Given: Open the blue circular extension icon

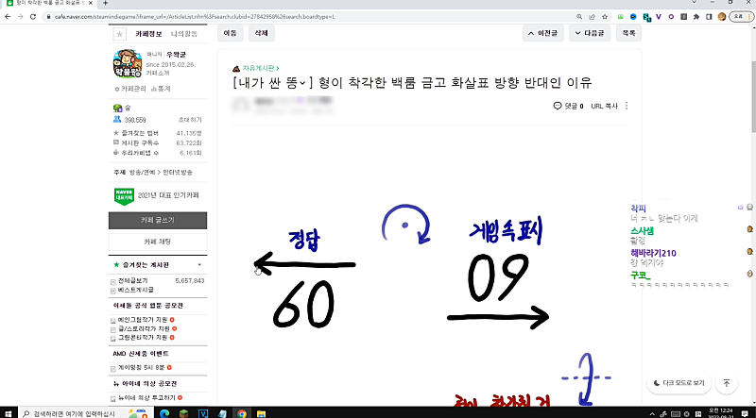Looking at the screenshot, I should (633, 16).
